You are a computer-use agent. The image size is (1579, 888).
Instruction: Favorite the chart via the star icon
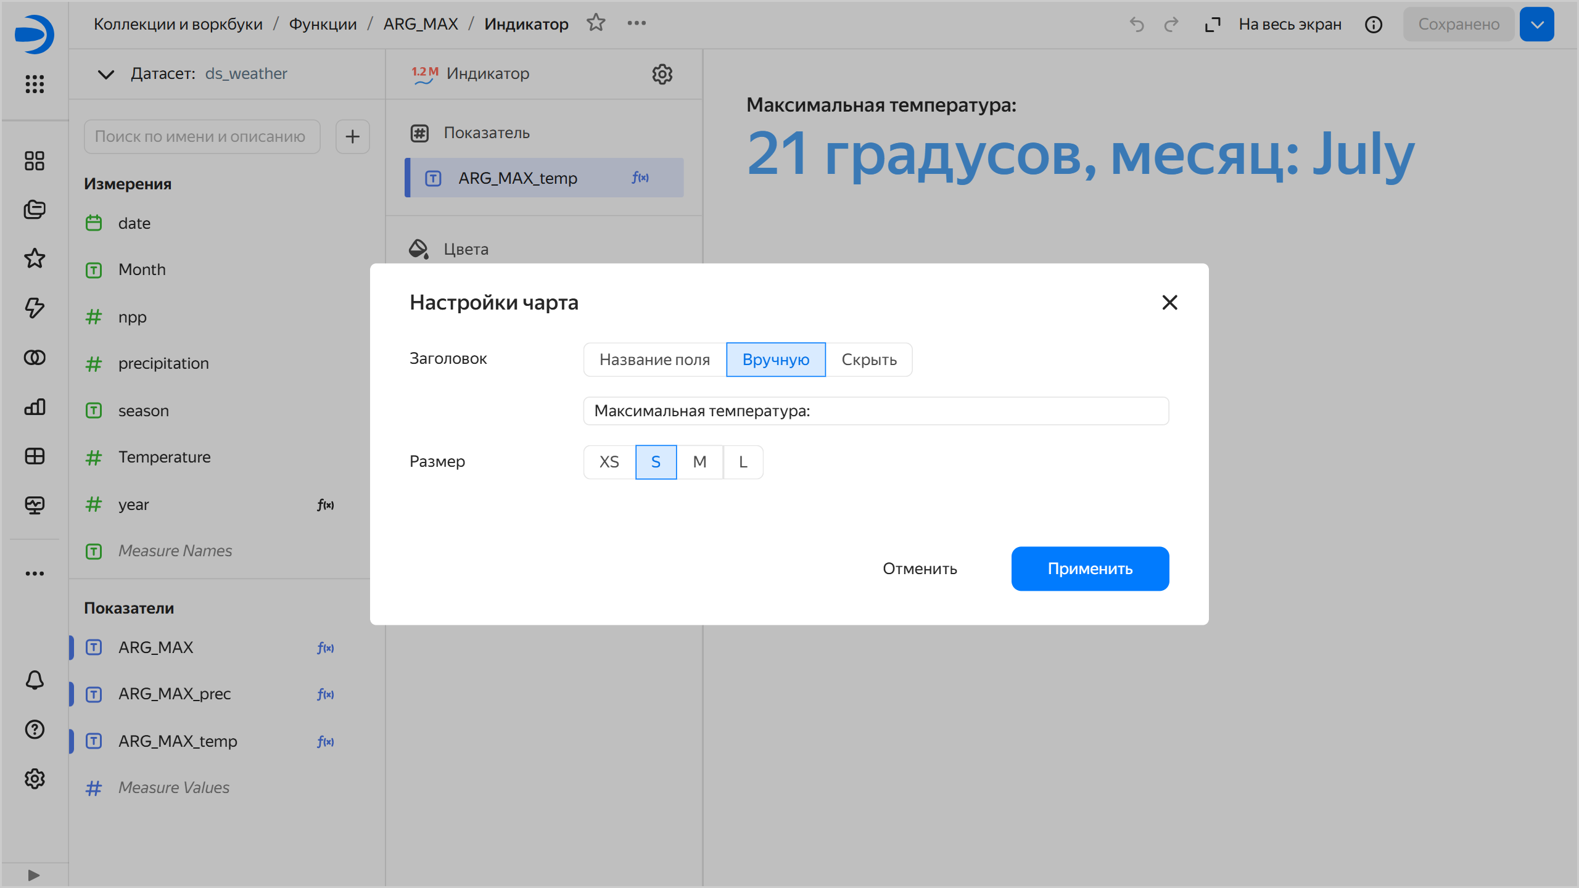(x=596, y=23)
